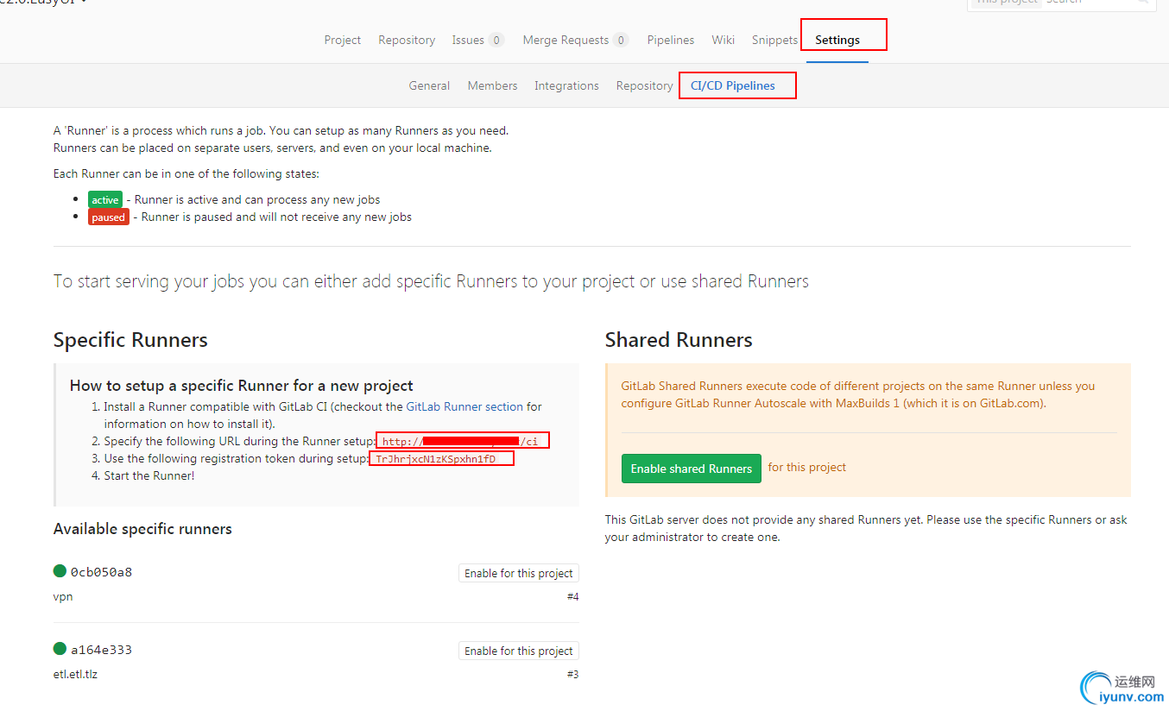
Task: Switch to the Snippets tab
Action: pyautogui.click(x=774, y=40)
